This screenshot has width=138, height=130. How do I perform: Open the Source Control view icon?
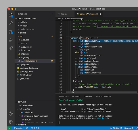pos(11,32)
